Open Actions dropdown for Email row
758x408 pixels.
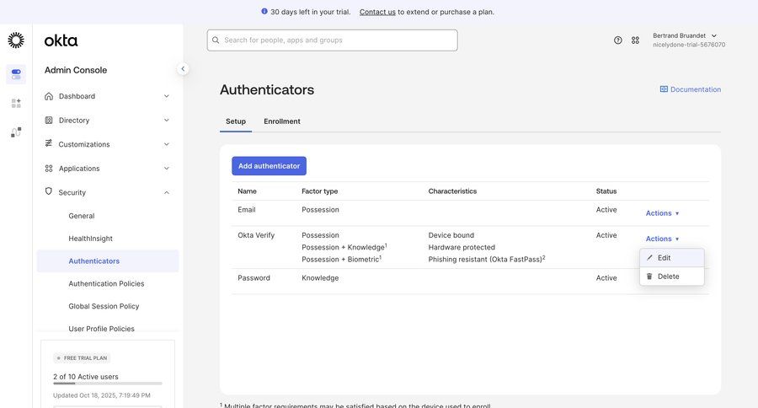pyautogui.click(x=662, y=213)
